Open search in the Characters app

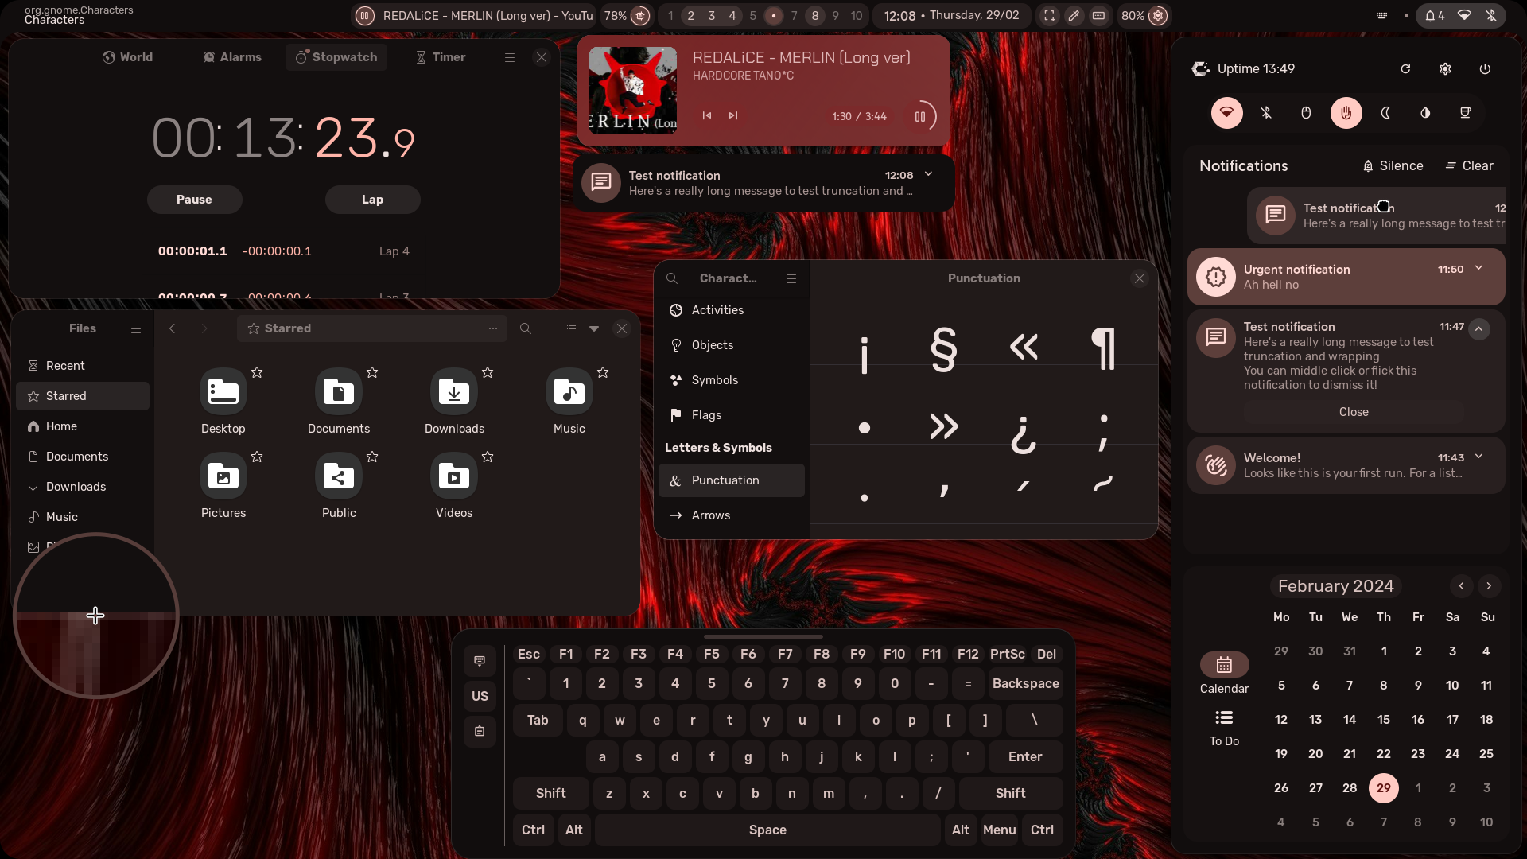tap(672, 278)
